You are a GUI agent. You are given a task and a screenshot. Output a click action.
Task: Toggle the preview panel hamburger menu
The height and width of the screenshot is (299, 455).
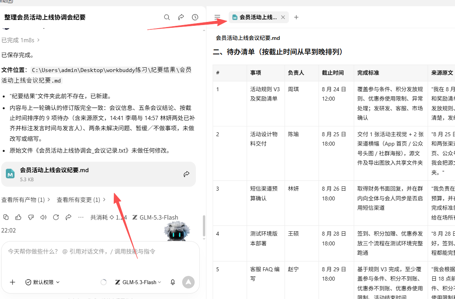tap(217, 17)
